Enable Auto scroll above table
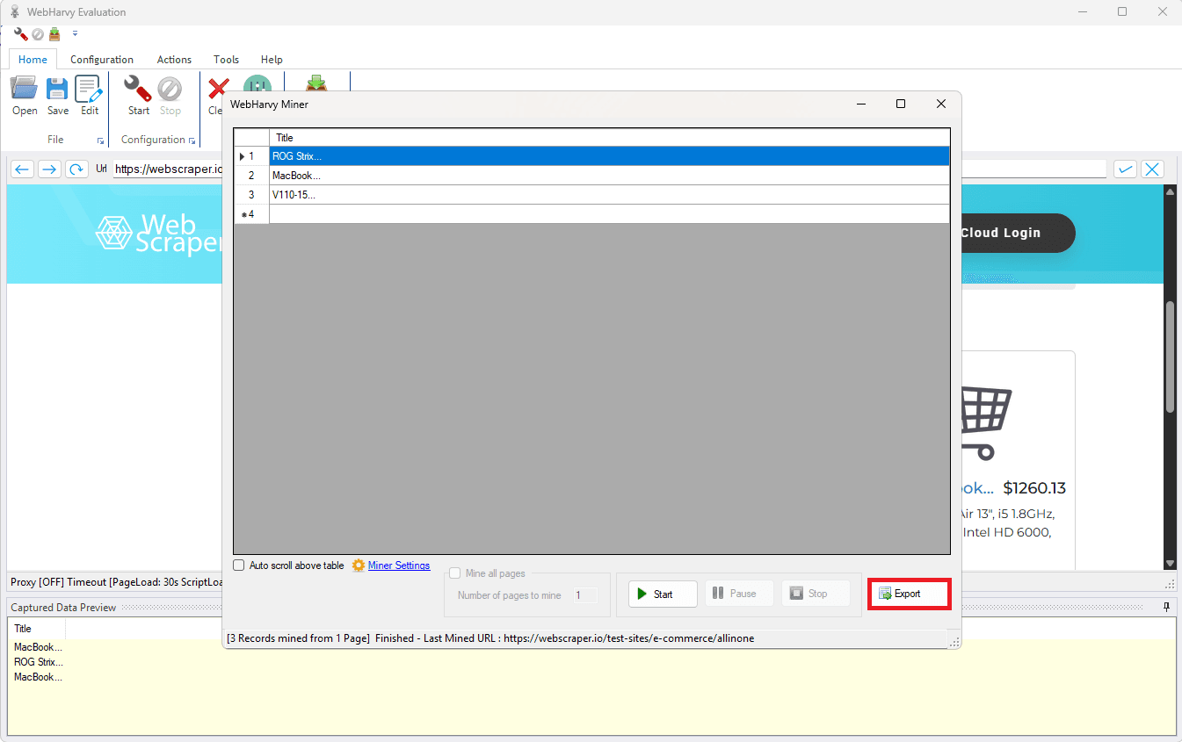 pos(238,565)
